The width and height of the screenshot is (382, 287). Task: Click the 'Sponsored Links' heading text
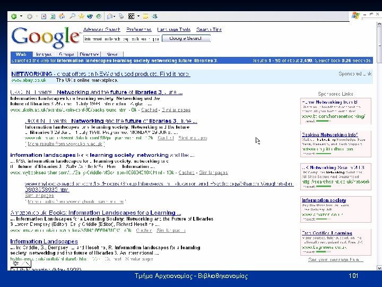pyautogui.click(x=335, y=94)
